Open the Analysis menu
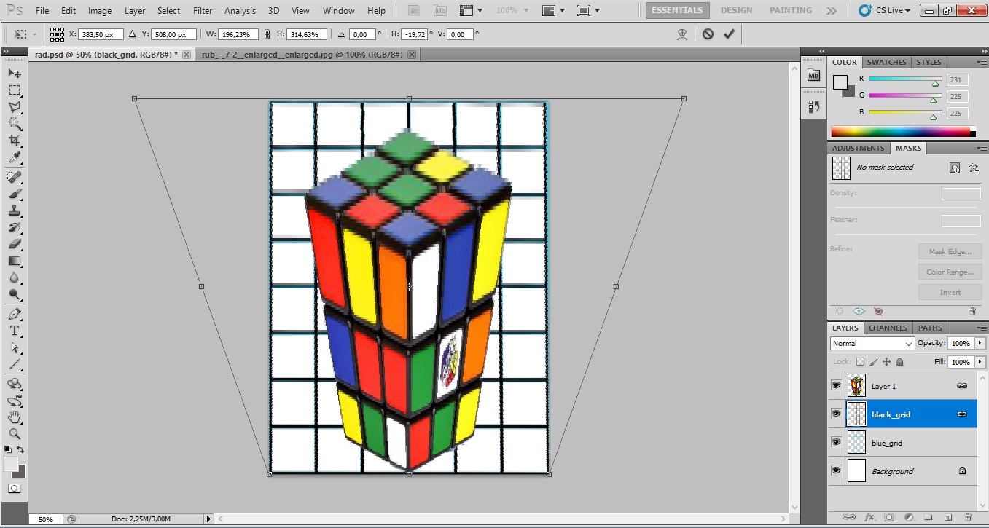Image resolution: width=989 pixels, height=528 pixels. coord(240,11)
